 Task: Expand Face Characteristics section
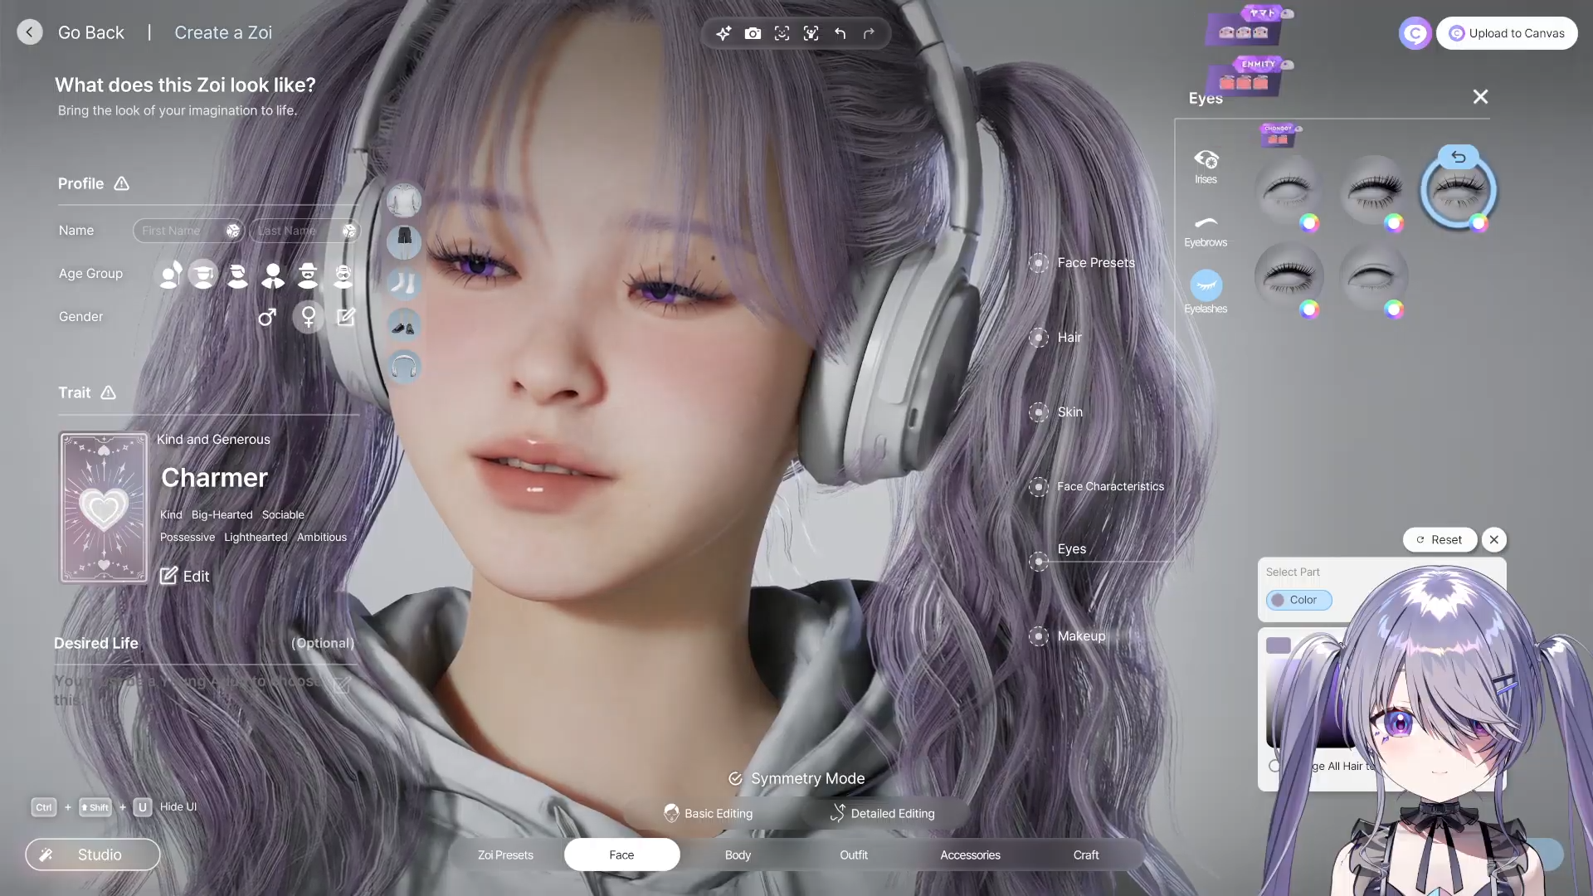click(x=1096, y=487)
